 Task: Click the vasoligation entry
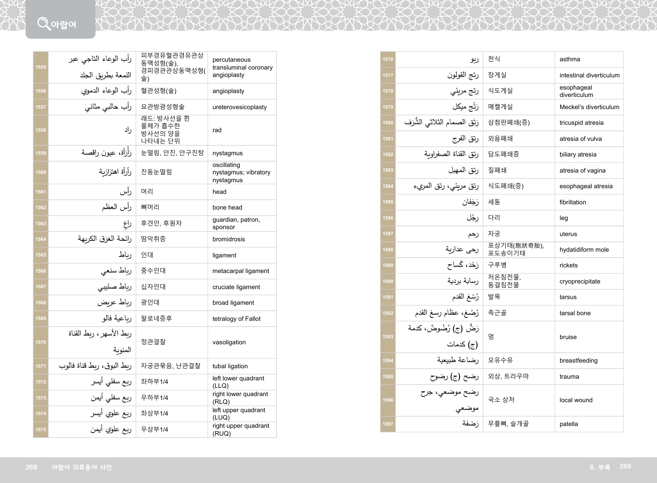[x=229, y=342]
